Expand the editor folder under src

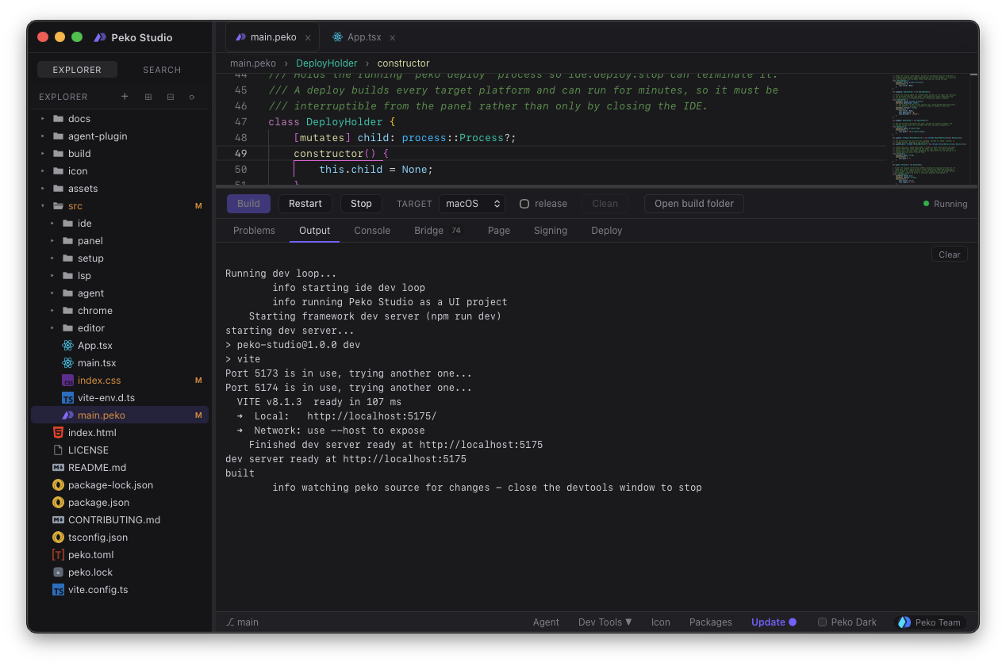pos(52,328)
